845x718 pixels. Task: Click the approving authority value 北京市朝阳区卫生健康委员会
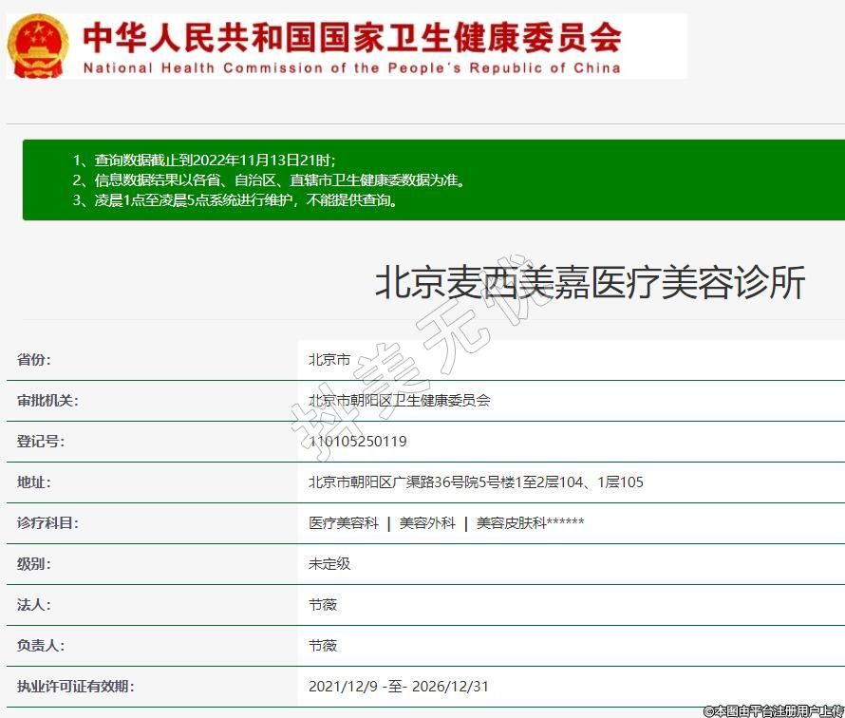pos(400,401)
